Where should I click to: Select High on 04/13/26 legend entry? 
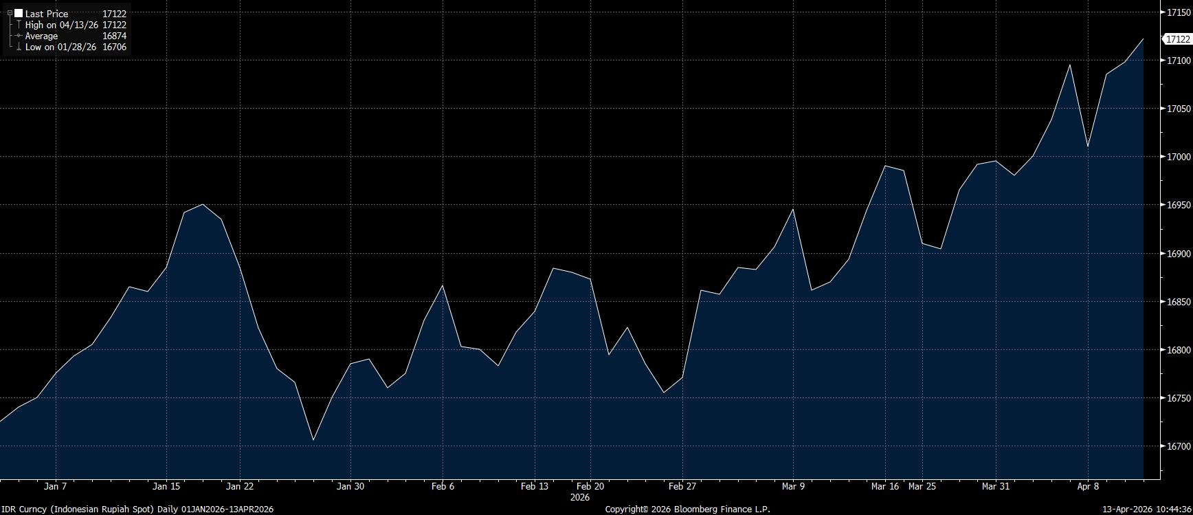coord(61,25)
